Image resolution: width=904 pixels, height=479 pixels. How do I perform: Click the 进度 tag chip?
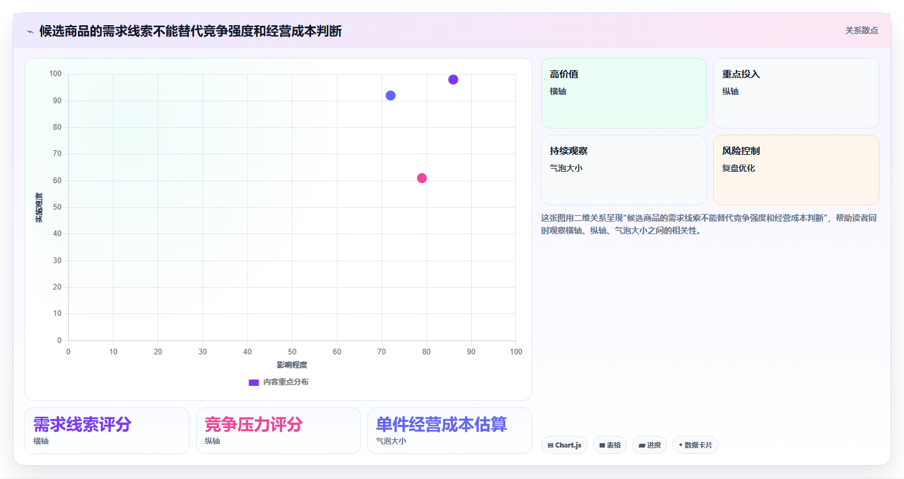[649, 445]
